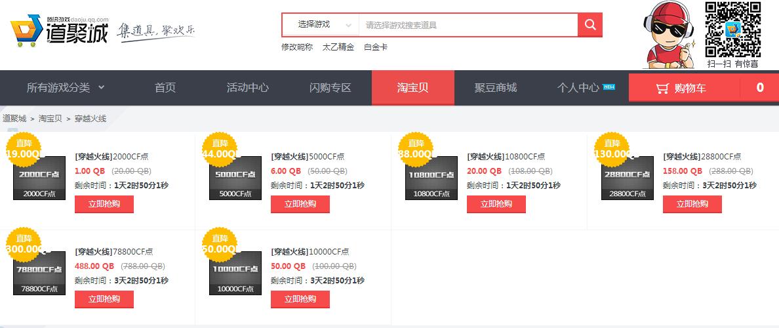Click the 直降 130.00QB discount badge
The width and height of the screenshot is (779, 328).
(612, 150)
